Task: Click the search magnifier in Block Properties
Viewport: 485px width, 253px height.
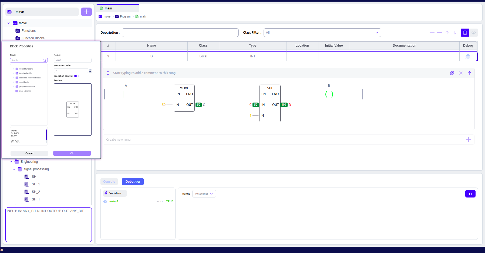Action: 44,60
